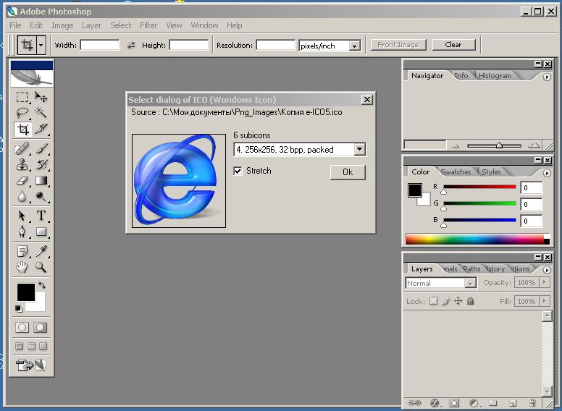Select the Hand tool
The width and height of the screenshot is (562, 411).
[22, 267]
